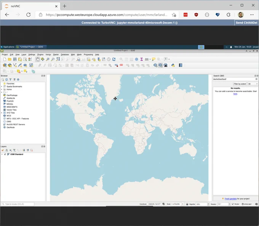Expand the OSM Standard layer node
The width and height of the screenshot is (259, 226).
coord(2,154)
